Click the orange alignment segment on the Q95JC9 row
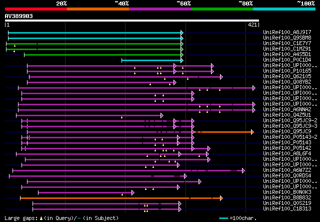The image size is (320, 222). 223,132
